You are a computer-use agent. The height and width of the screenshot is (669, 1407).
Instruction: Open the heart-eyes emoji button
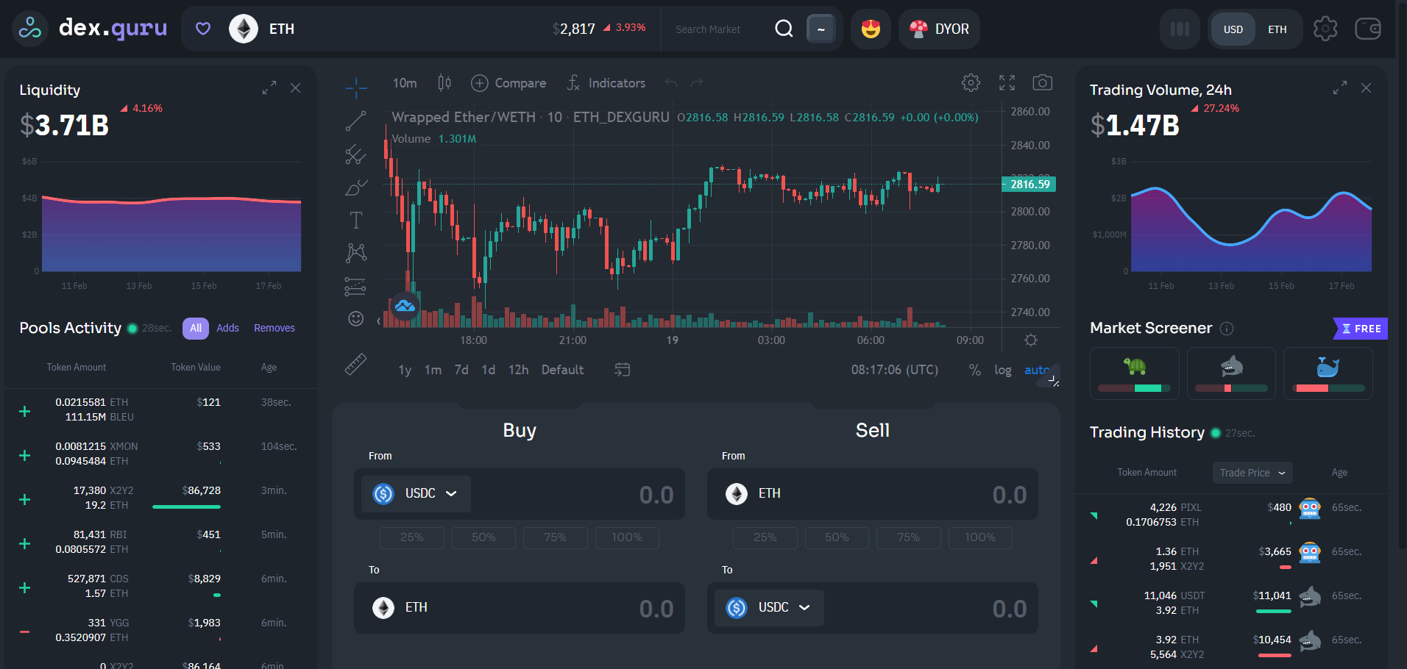[871, 29]
